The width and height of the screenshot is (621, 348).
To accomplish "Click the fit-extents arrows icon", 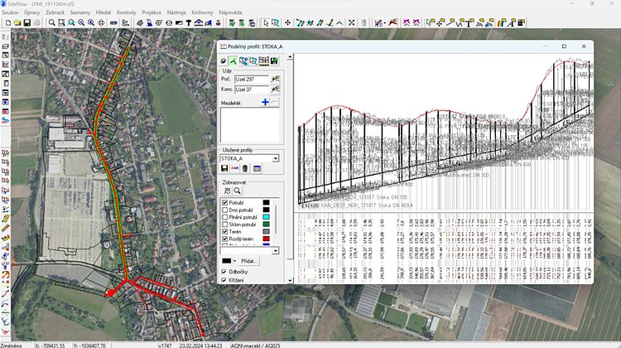I will click(x=351, y=23).
